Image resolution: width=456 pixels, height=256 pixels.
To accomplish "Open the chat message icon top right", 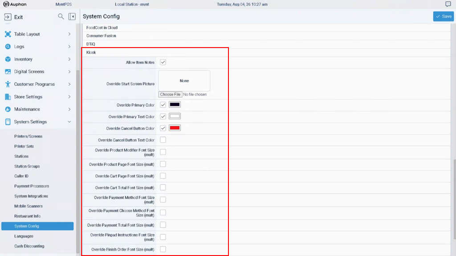I will pyautogui.click(x=448, y=4).
